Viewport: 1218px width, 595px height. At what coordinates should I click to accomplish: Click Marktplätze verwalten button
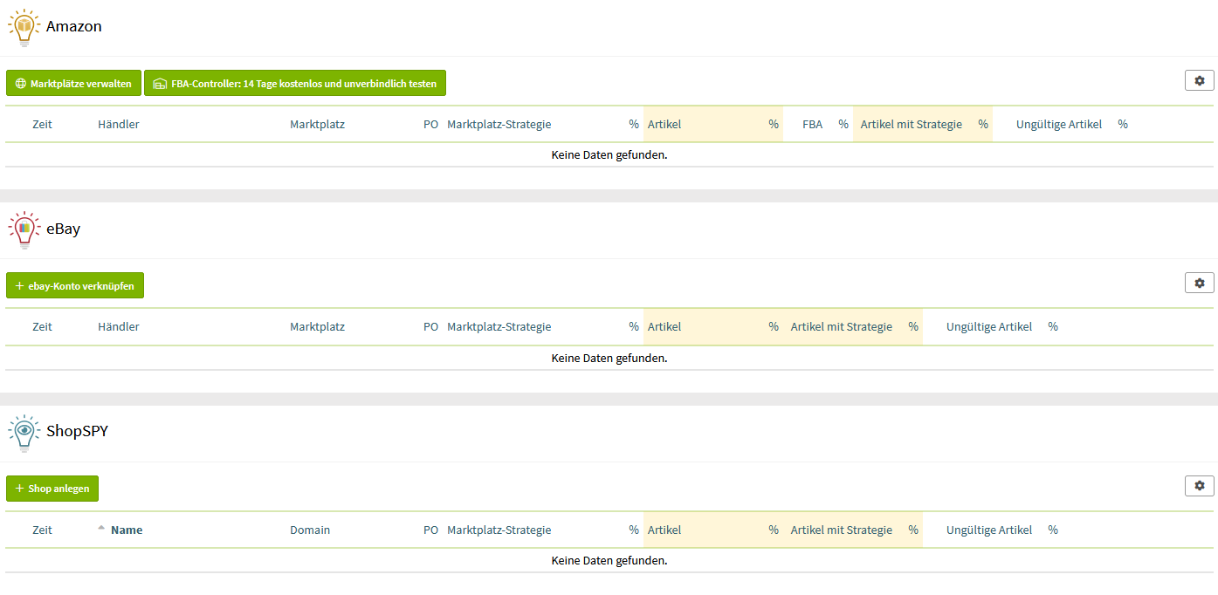pos(73,84)
